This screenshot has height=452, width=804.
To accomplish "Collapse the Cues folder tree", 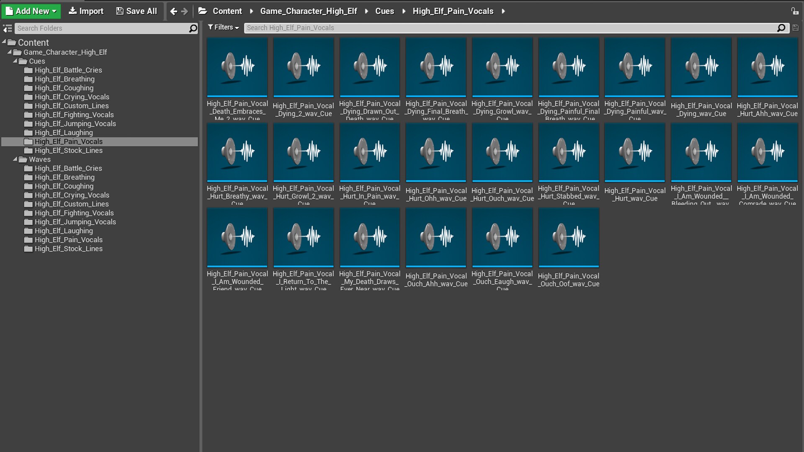I will (15, 61).
